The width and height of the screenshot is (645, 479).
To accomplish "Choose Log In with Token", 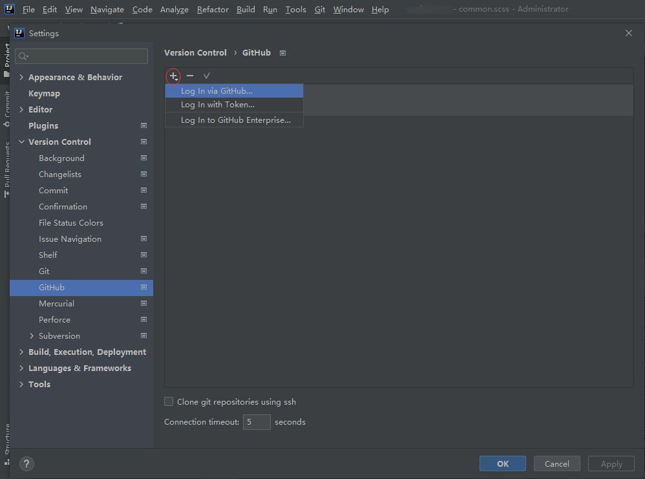I will click(234, 105).
